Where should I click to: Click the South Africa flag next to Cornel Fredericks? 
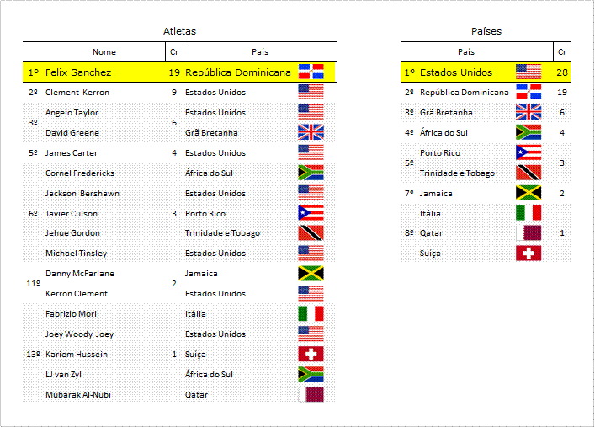(311, 173)
